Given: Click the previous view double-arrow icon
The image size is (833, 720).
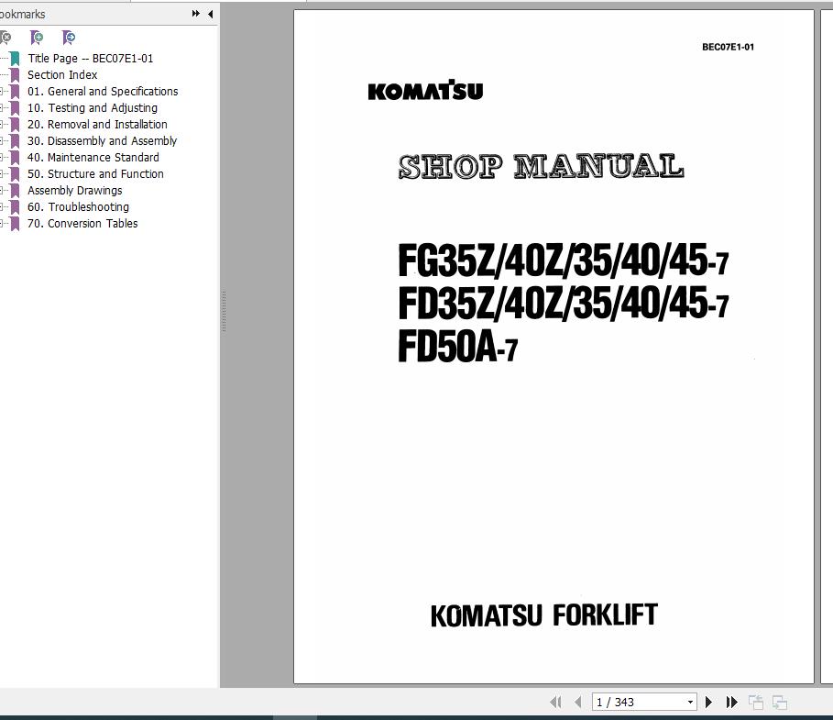Looking at the screenshot, I should click(556, 701).
